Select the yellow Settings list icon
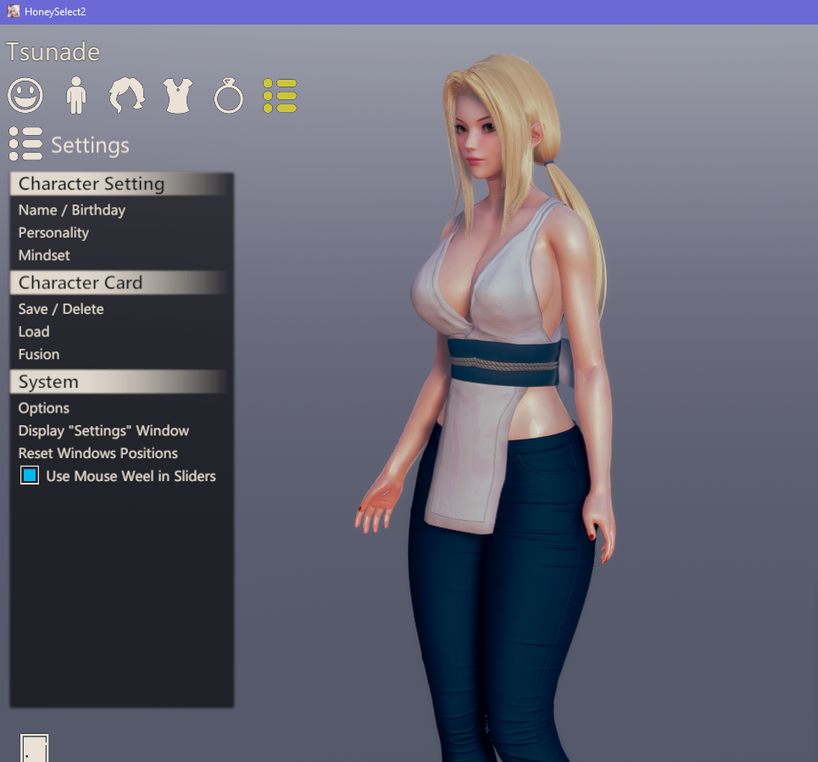 click(280, 96)
